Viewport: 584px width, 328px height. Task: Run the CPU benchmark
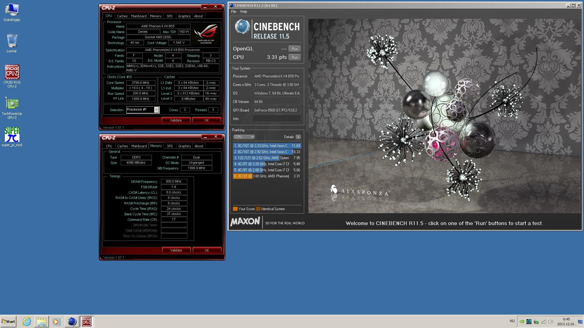[x=295, y=57]
